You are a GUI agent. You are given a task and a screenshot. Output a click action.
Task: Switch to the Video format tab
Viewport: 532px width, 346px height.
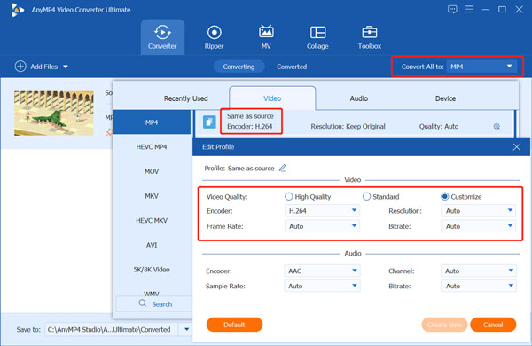point(272,98)
